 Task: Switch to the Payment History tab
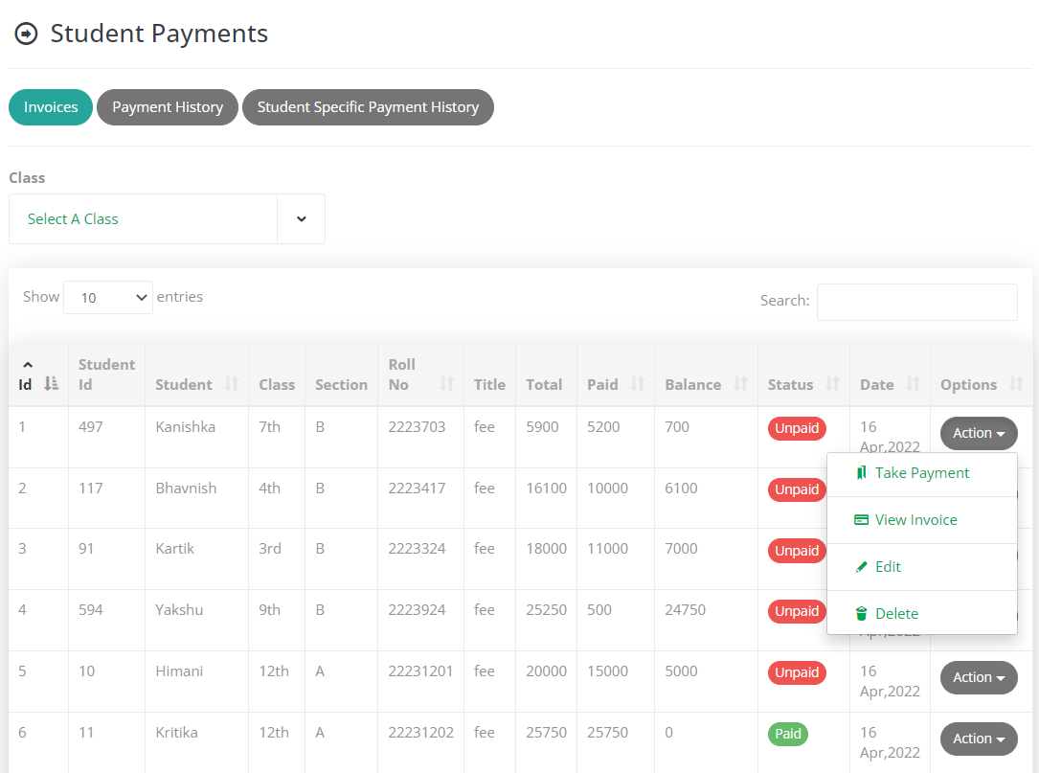pyautogui.click(x=167, y=107)
